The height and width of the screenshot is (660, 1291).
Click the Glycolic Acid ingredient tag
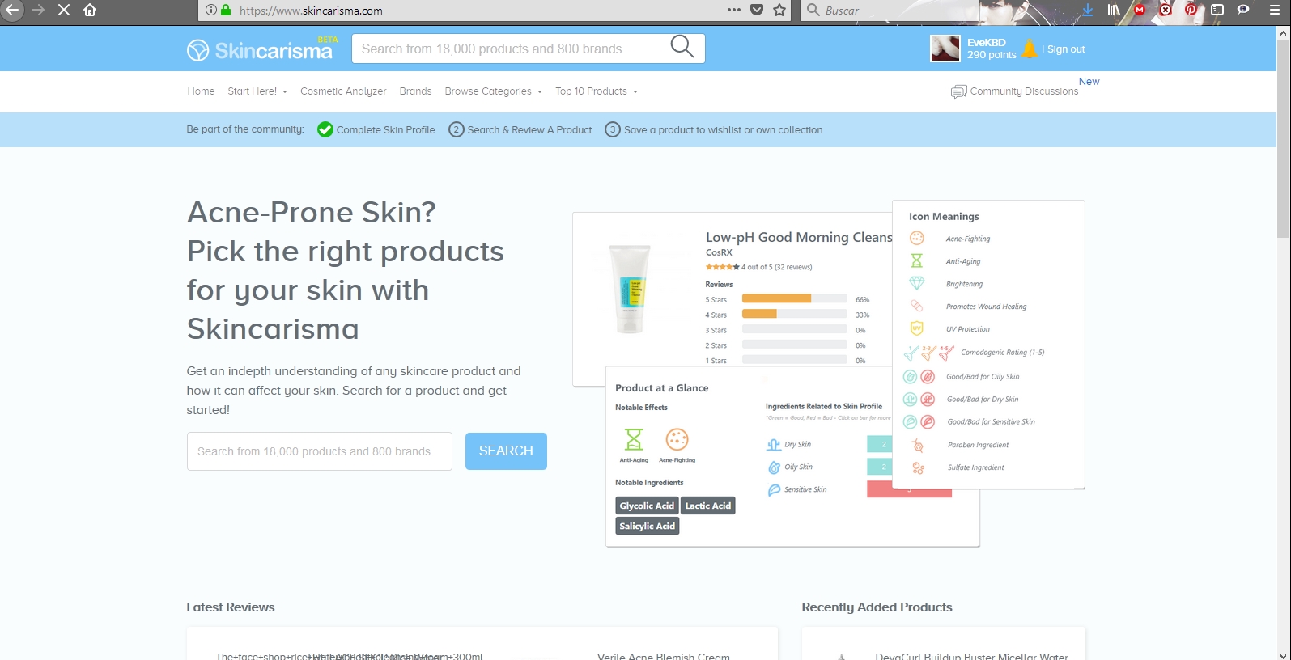(647, 506)
